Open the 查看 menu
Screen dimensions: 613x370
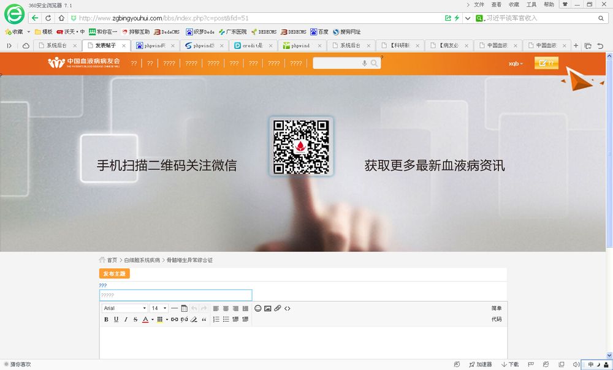(496, 5)
